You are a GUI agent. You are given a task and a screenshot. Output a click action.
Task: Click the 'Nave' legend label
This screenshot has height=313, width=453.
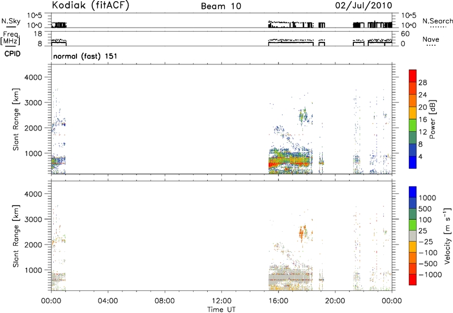[x=431, y=40]
